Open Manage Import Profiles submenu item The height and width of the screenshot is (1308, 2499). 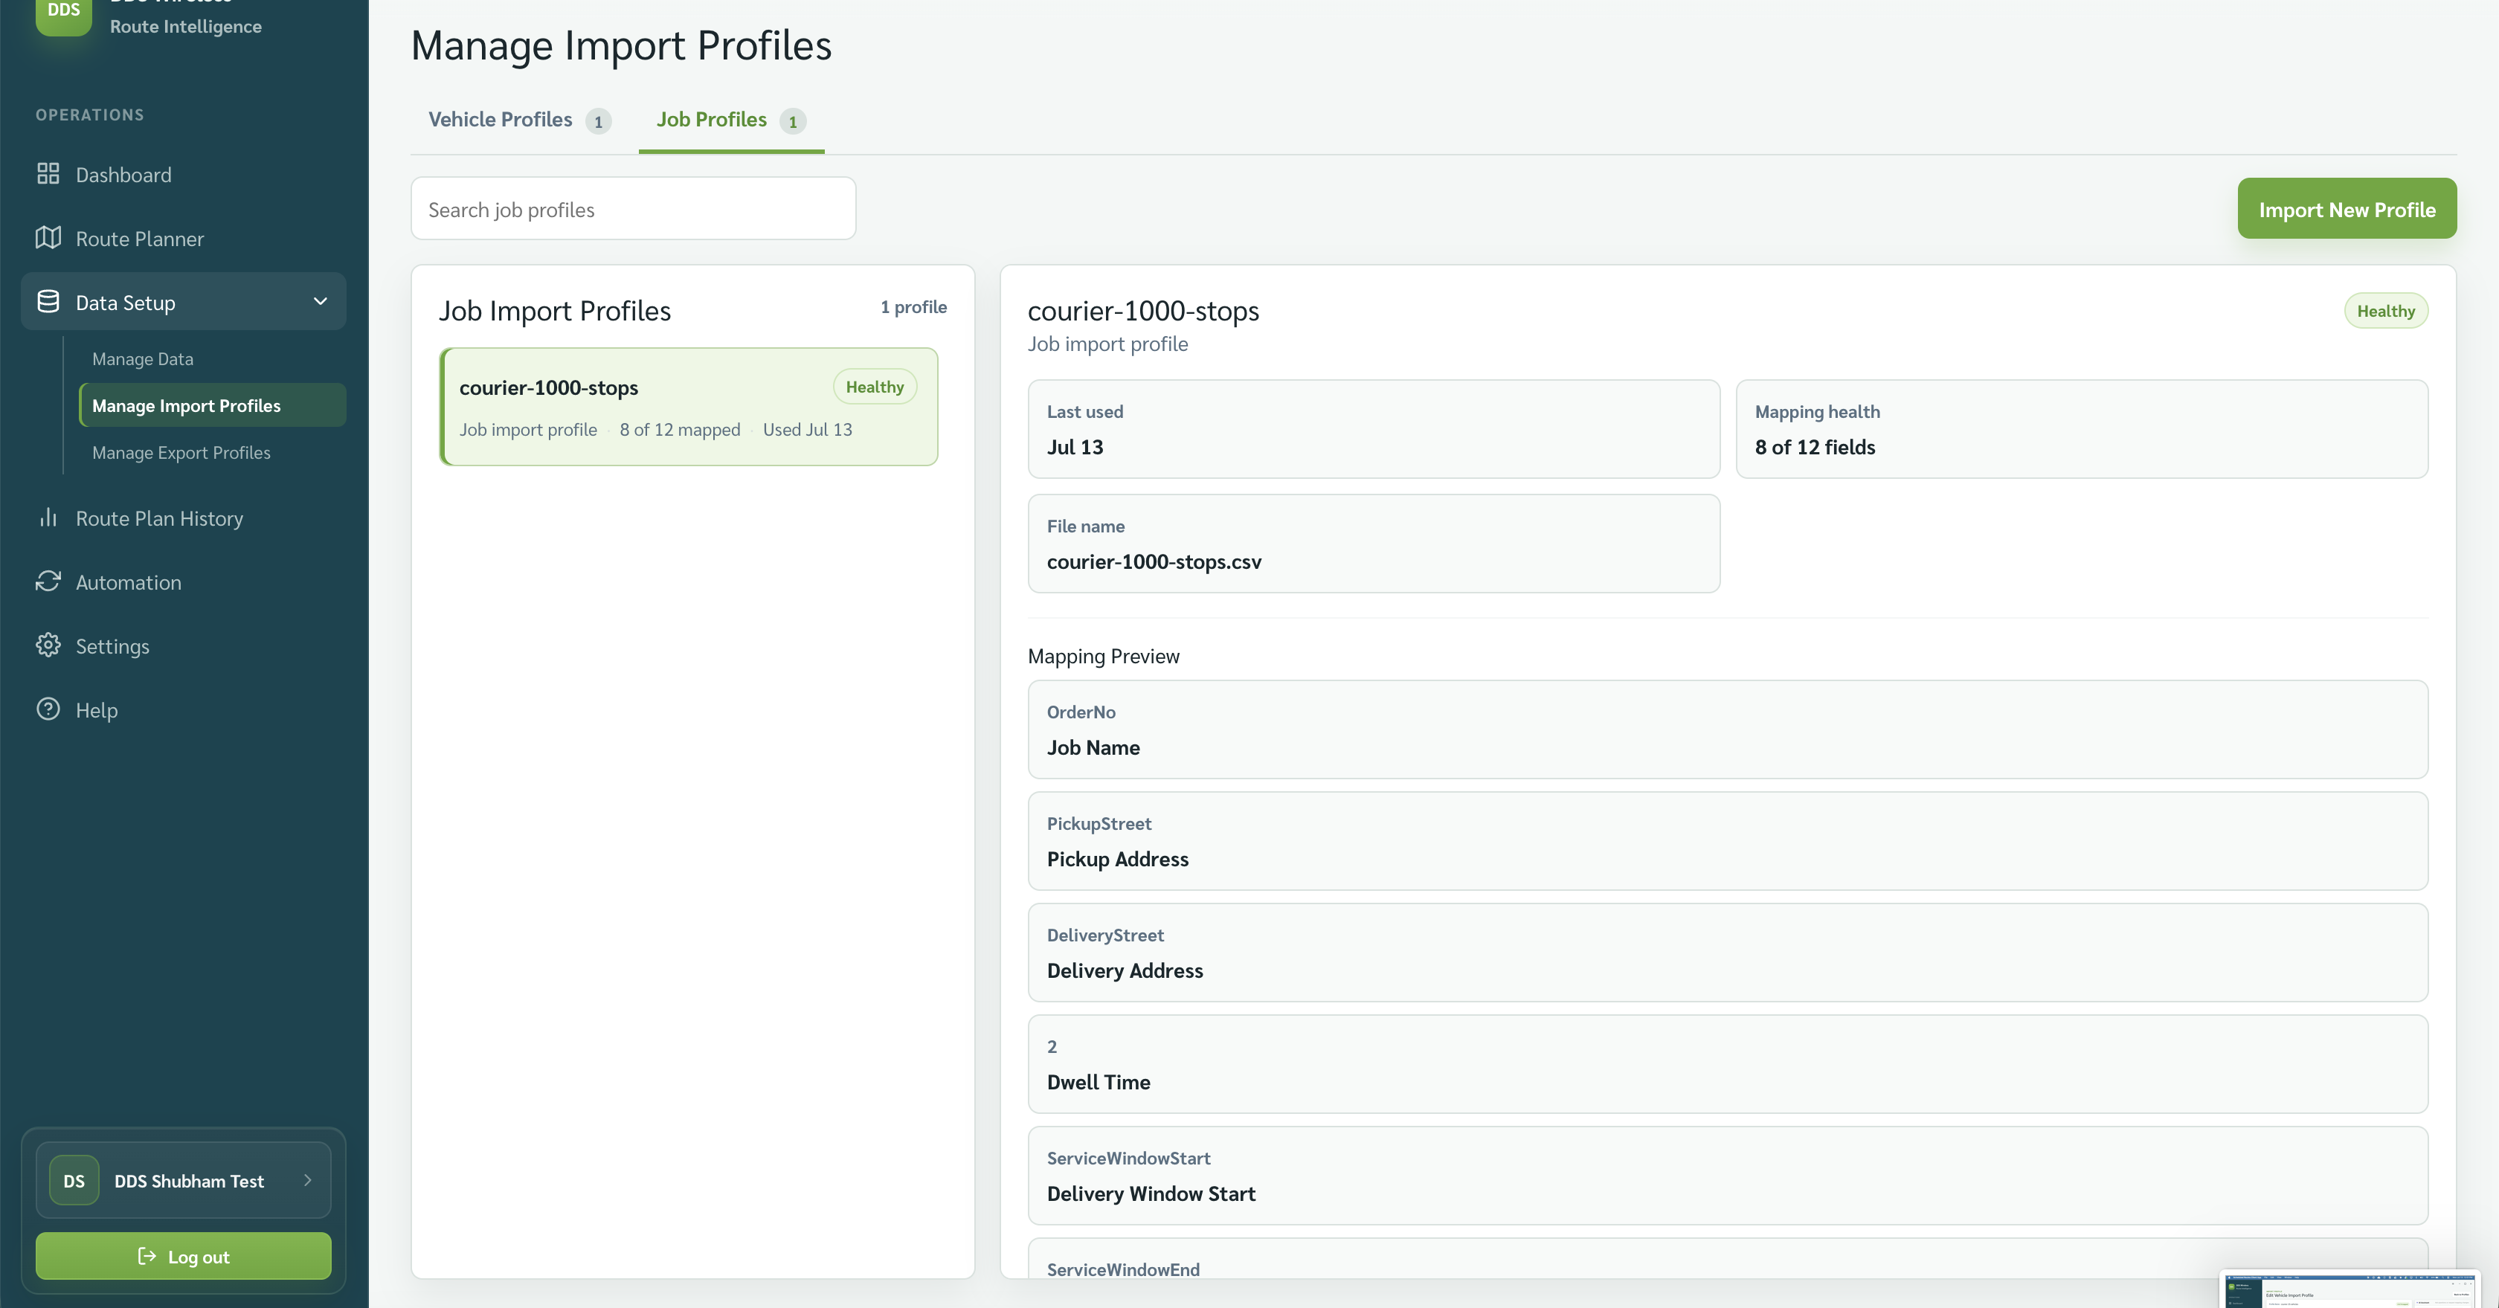[x=213, y=405]
